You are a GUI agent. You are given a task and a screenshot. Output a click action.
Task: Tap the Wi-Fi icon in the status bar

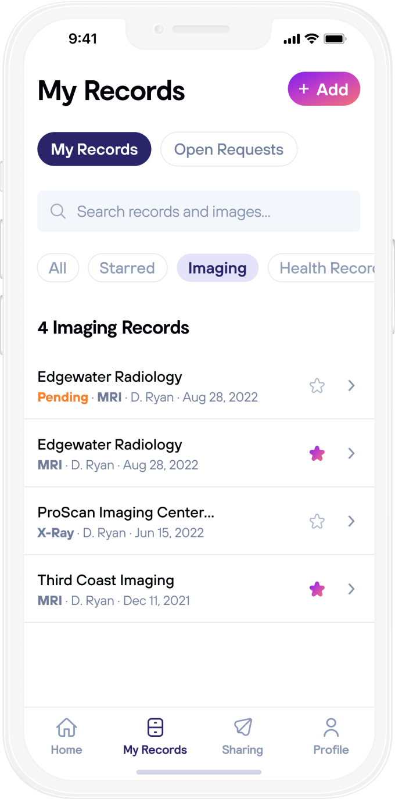pyautogui.click(x=311, y=38)
